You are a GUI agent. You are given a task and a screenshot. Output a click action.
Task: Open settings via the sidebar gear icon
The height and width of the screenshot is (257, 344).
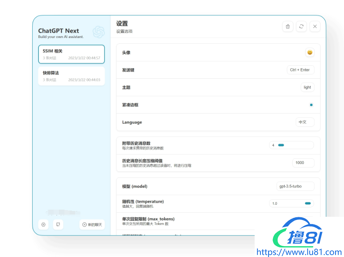(x=43, y=224)
